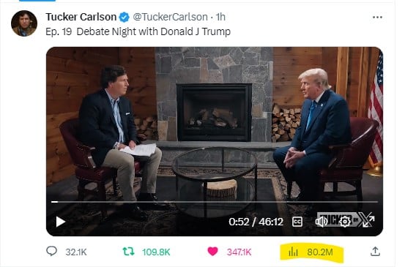Click the 0:52 / 46:12 time display

point(256,222)
